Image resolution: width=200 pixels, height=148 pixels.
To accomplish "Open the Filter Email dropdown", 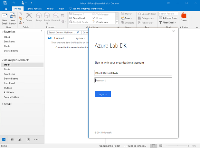I will click(167, 23).
